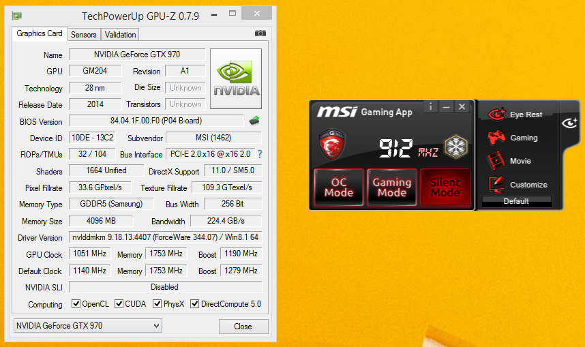Click the Release Date value 2014
The height and width of the screenshot is (347, 585).
tap(95, 104)
